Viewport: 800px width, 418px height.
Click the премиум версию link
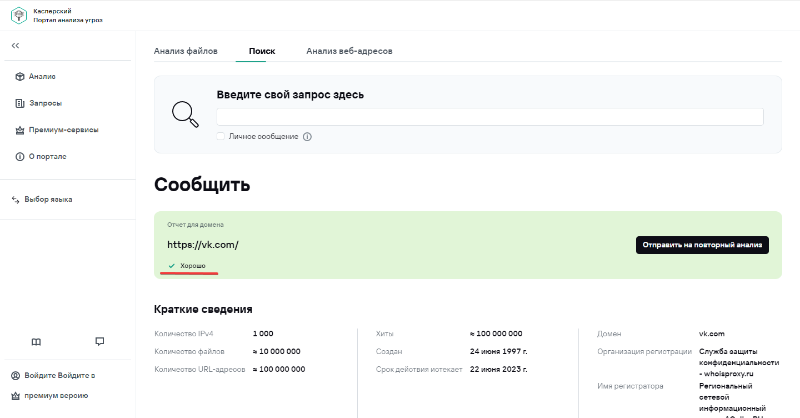coord(56,396)
